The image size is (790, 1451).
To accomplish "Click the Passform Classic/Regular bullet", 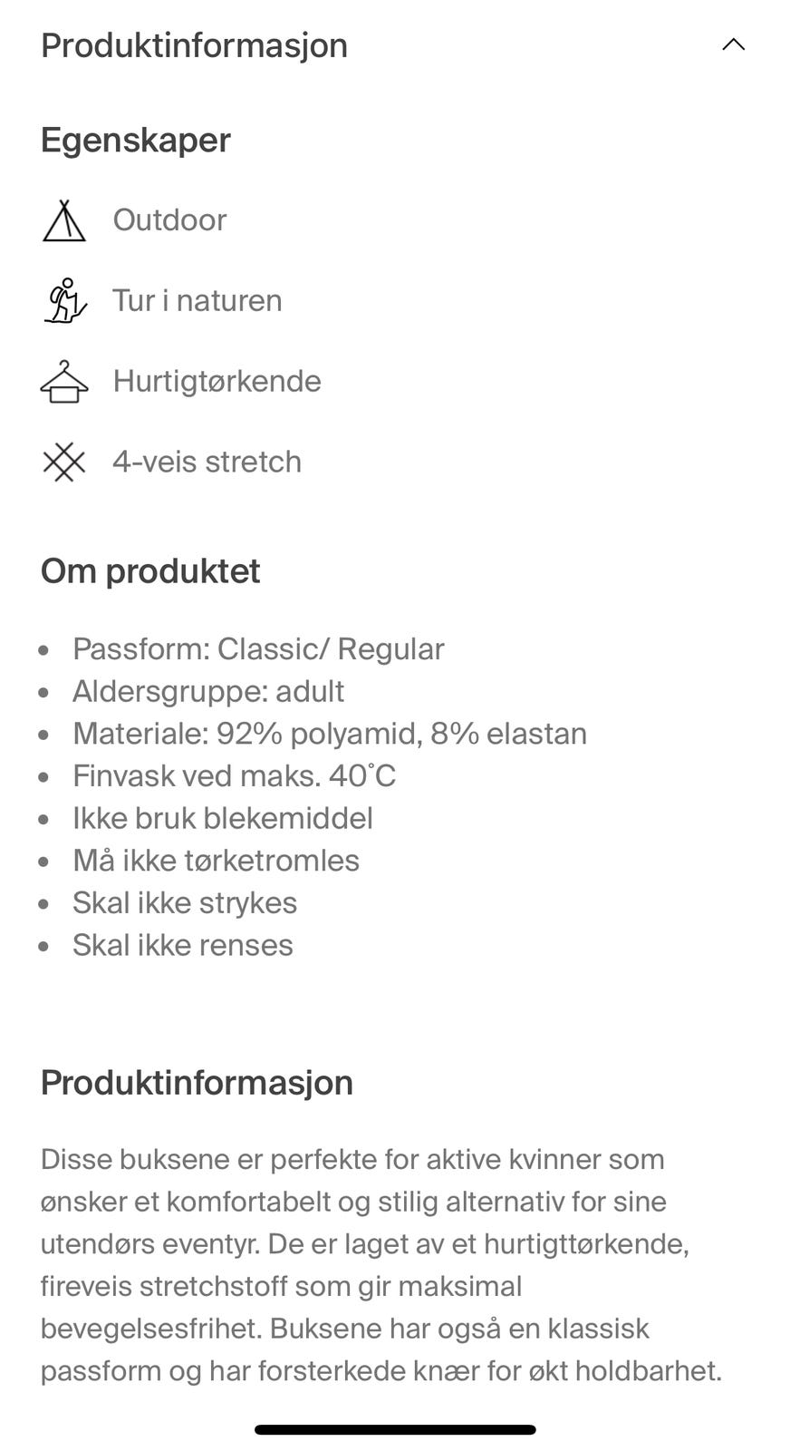I will pyautogui.click(x=258, y=648).
